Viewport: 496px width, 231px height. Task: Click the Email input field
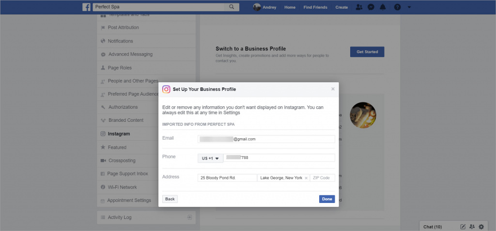266,139
